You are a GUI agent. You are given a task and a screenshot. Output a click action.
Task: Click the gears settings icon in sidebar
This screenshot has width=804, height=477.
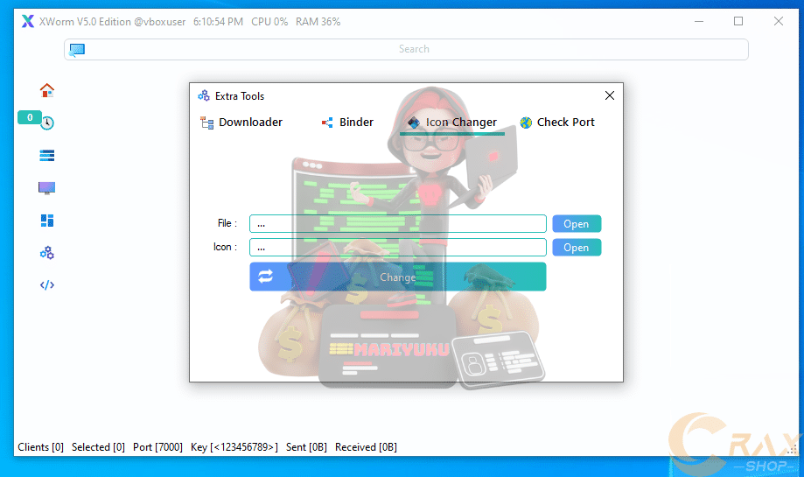coord(47,253)
